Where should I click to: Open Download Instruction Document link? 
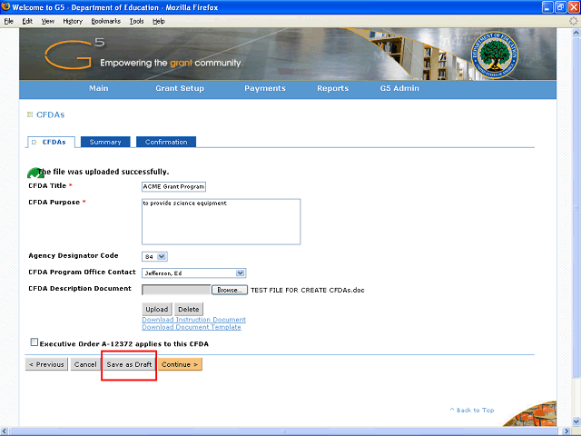[x=193, y=320]
